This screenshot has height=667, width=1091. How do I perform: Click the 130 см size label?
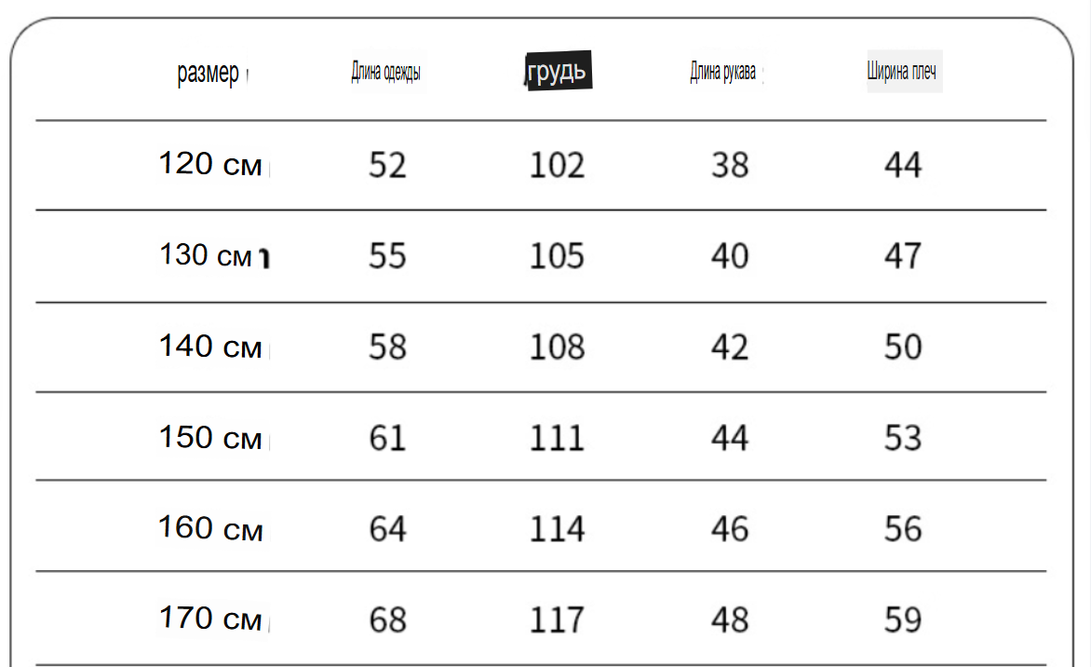206,255
